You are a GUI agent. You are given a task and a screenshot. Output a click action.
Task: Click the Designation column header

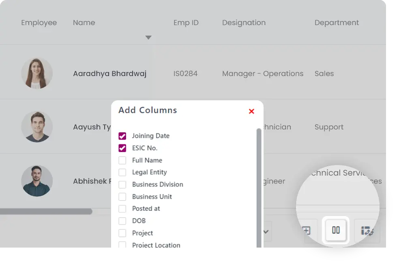244,23
